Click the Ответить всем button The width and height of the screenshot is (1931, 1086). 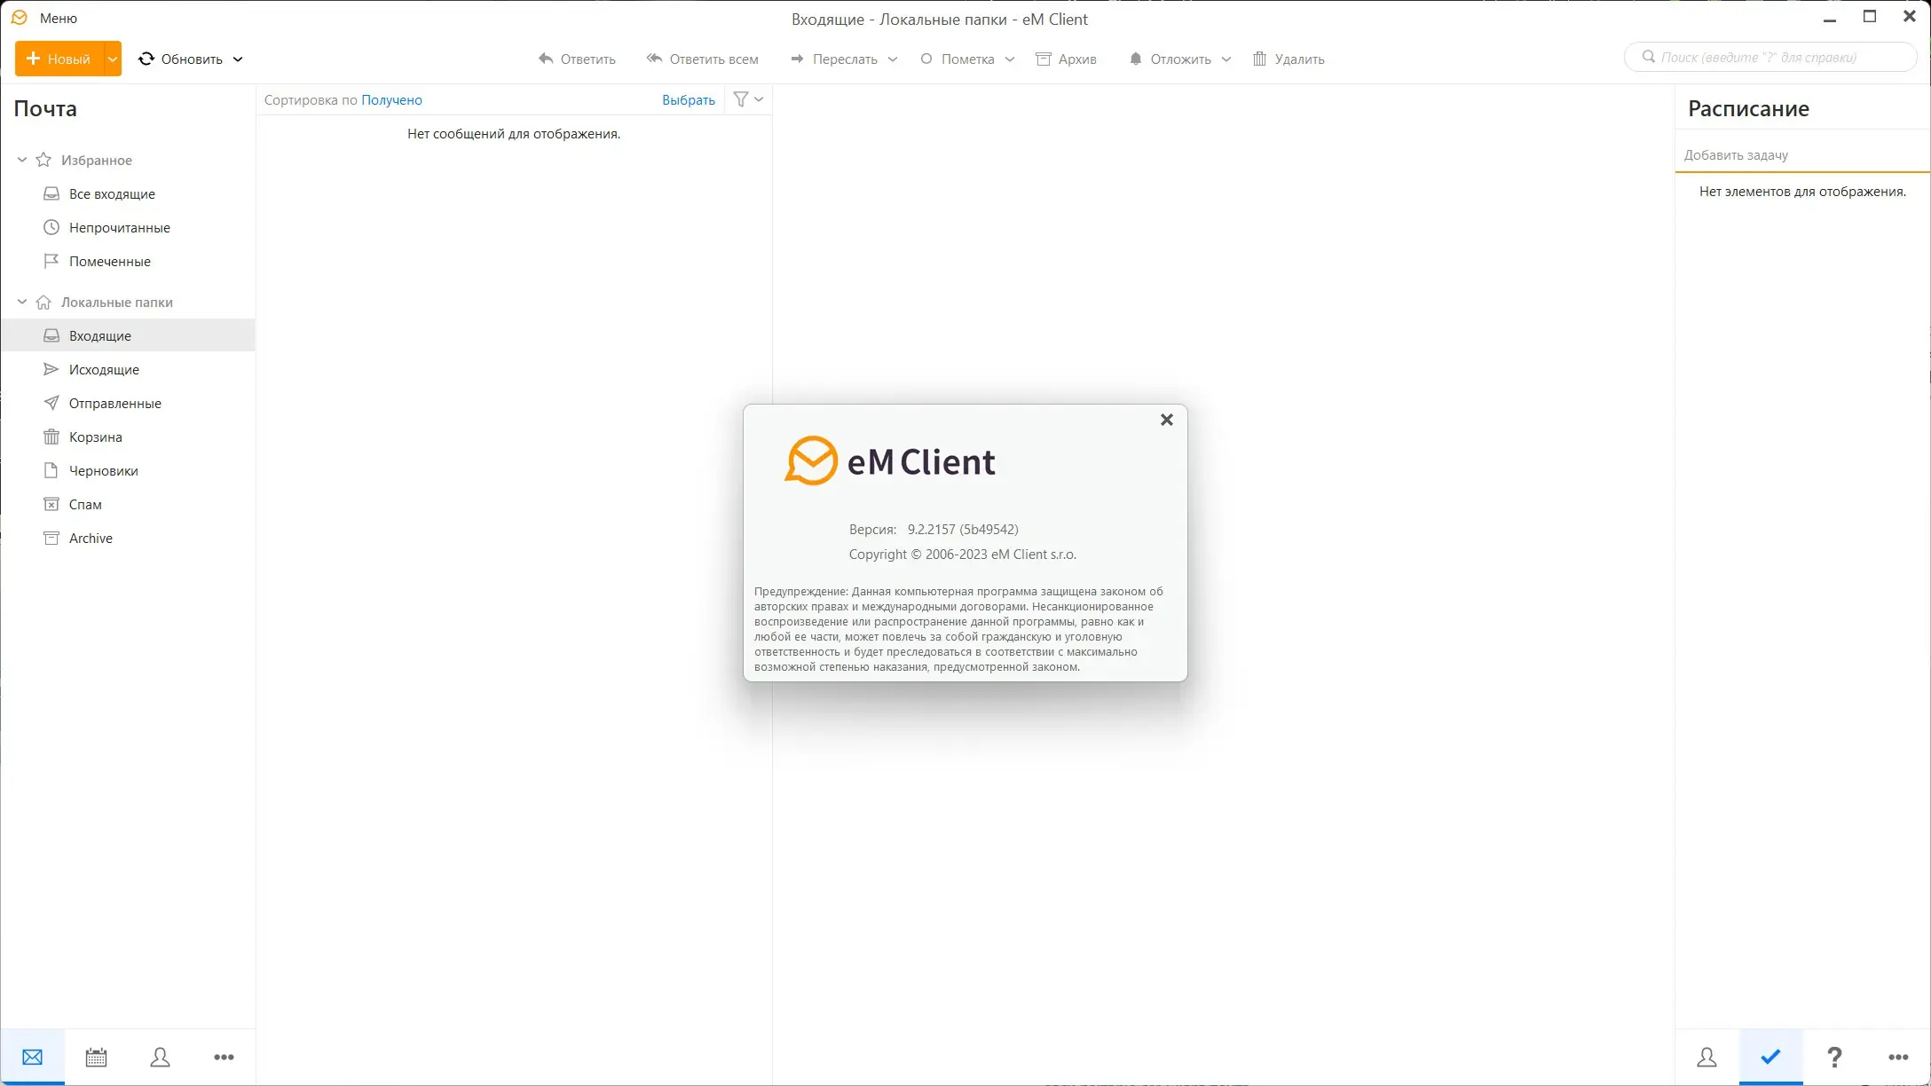coord(702,59)
